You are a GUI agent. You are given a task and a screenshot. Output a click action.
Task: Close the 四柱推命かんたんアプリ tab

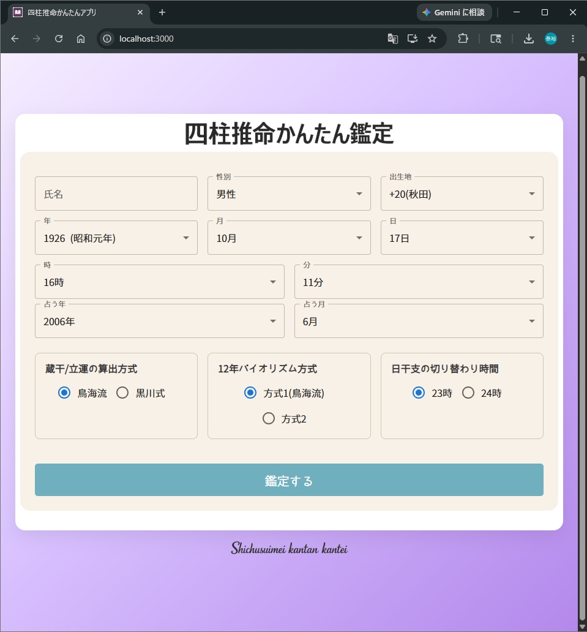[140, 12]
